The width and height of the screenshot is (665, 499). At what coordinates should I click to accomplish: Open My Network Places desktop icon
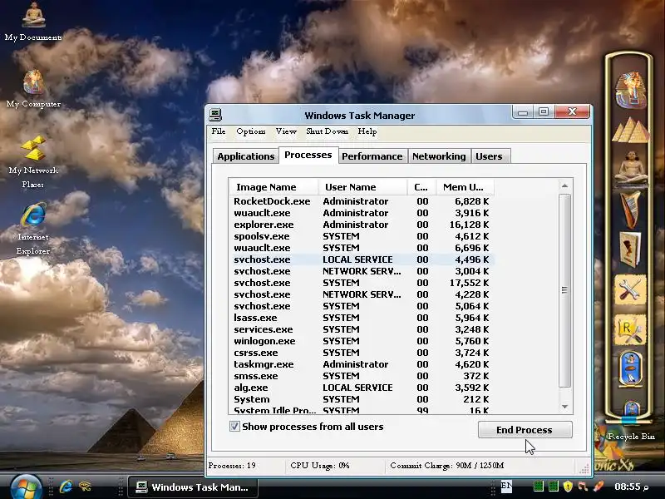pyautogui.click(x=33, y=161)
